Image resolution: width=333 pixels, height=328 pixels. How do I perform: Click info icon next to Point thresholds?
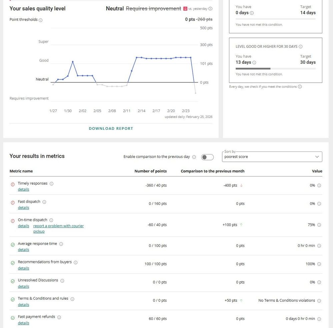click(41, 20)
